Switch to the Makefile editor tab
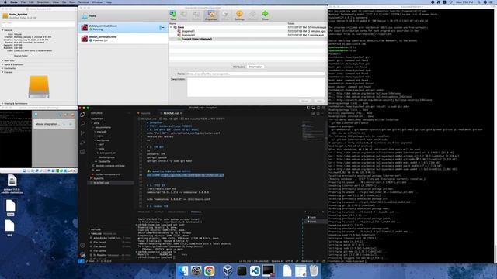497x279 pixels. tap(145, 113)
